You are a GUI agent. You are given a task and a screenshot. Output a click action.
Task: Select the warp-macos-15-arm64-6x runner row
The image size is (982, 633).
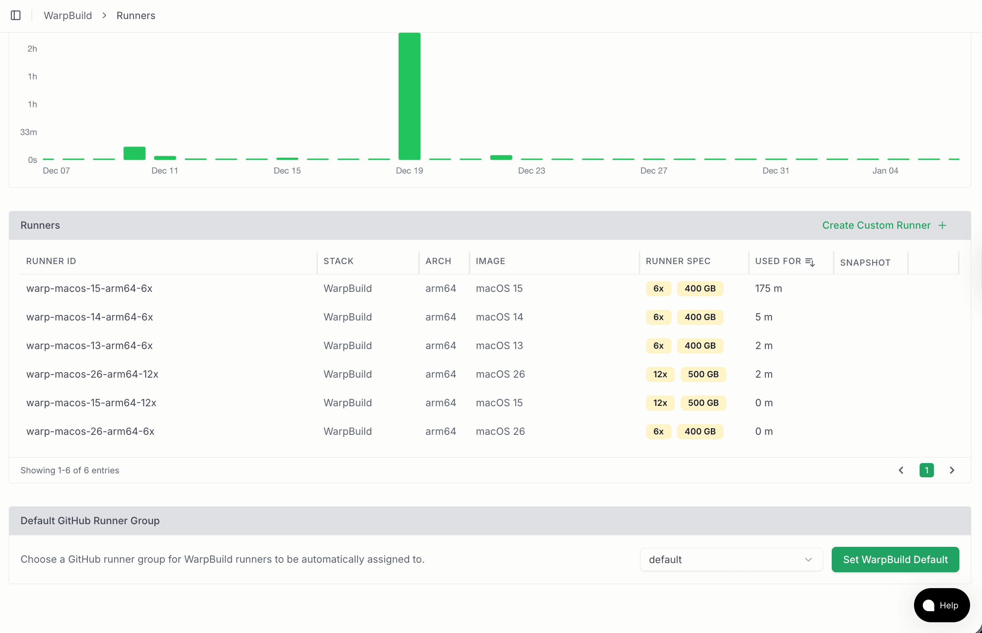coord(89,288)
